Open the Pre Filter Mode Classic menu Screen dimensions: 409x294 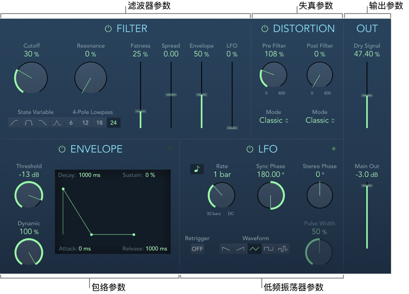tap(274, 120)
